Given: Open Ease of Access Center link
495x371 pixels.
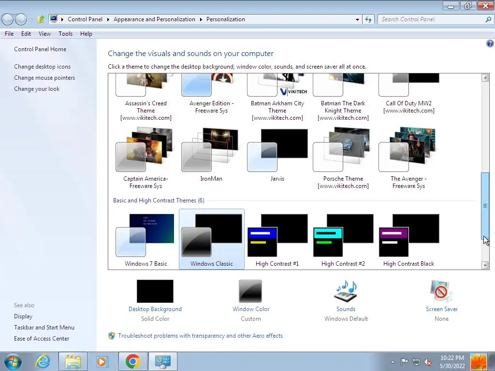Looking at the screenshot, I should [x=42, y=339].
